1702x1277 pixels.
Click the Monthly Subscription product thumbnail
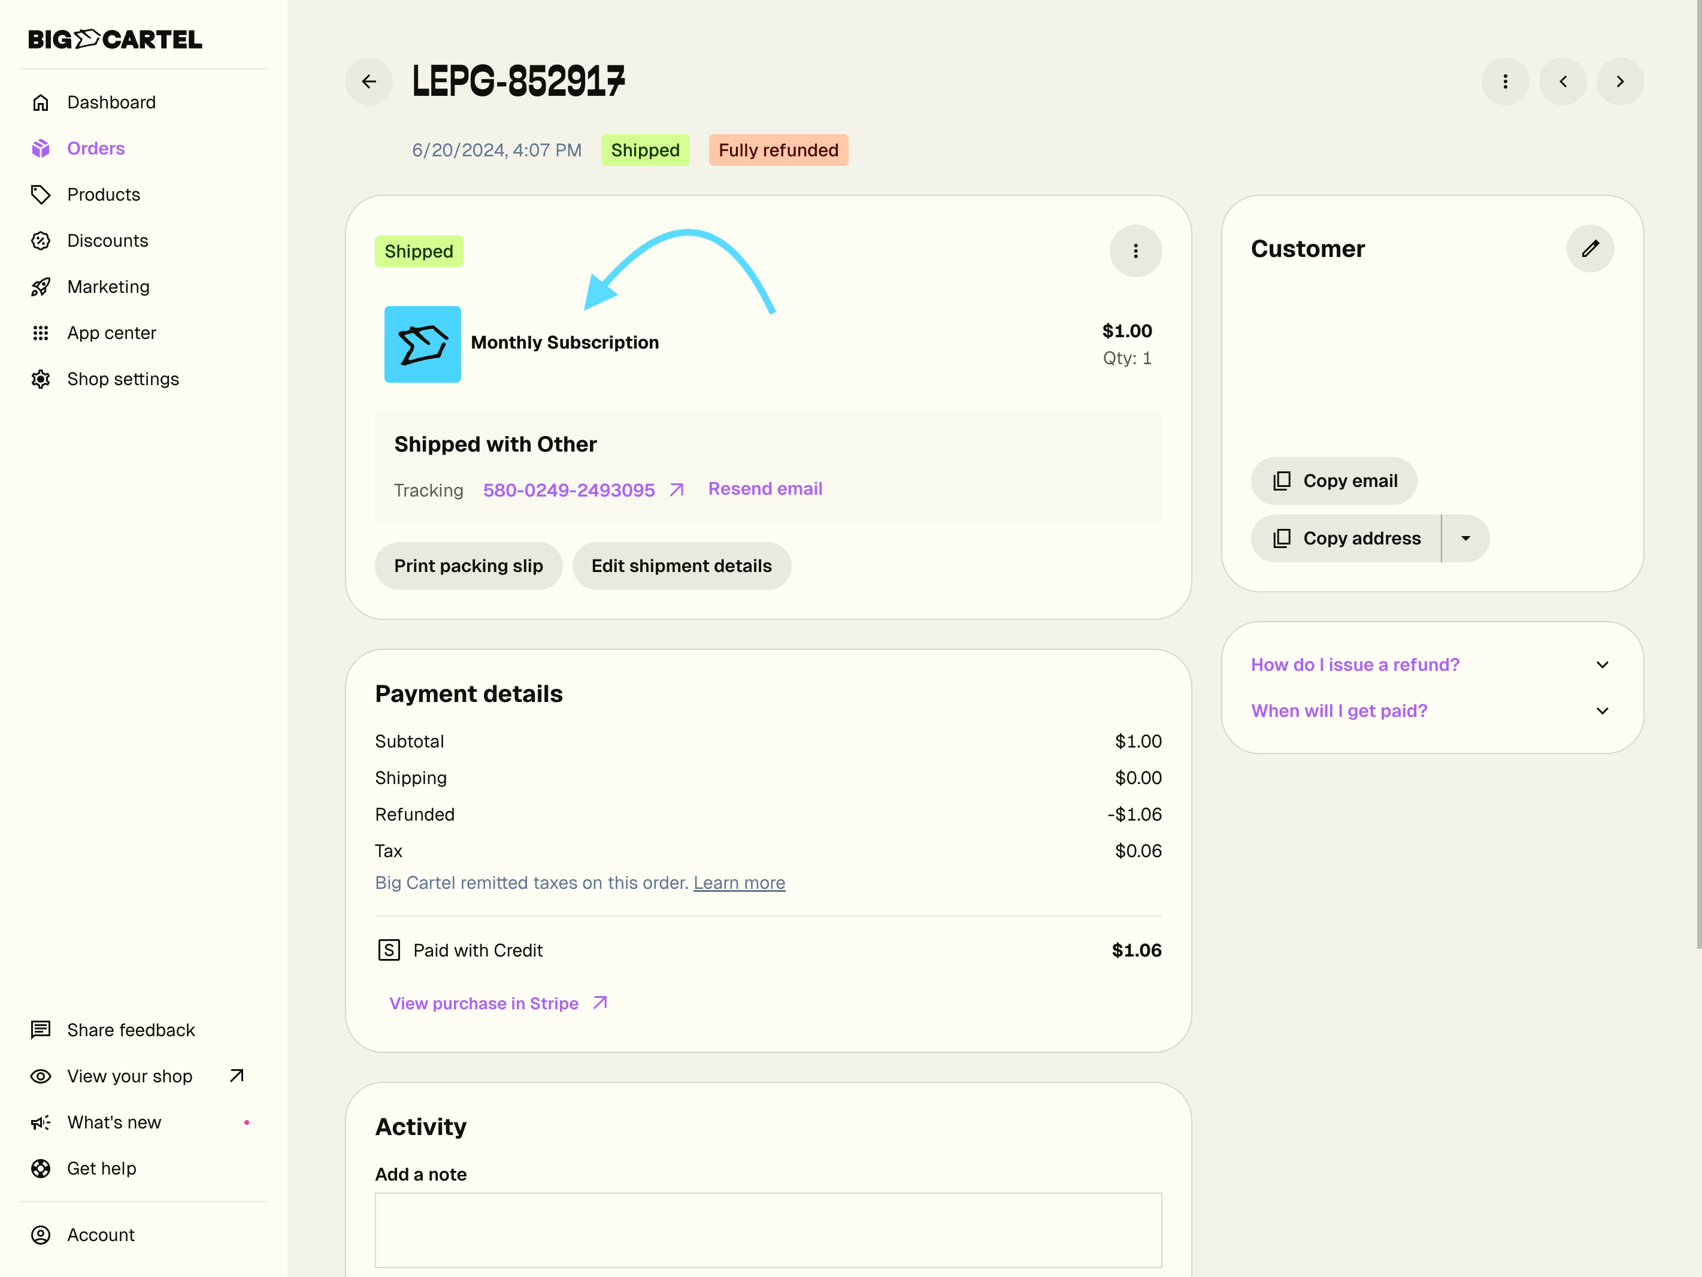pos(422,345)
